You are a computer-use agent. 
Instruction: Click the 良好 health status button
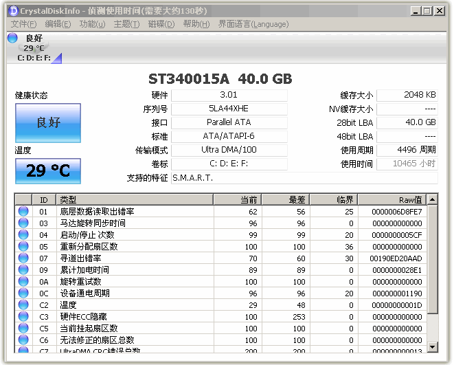point(48,123)
